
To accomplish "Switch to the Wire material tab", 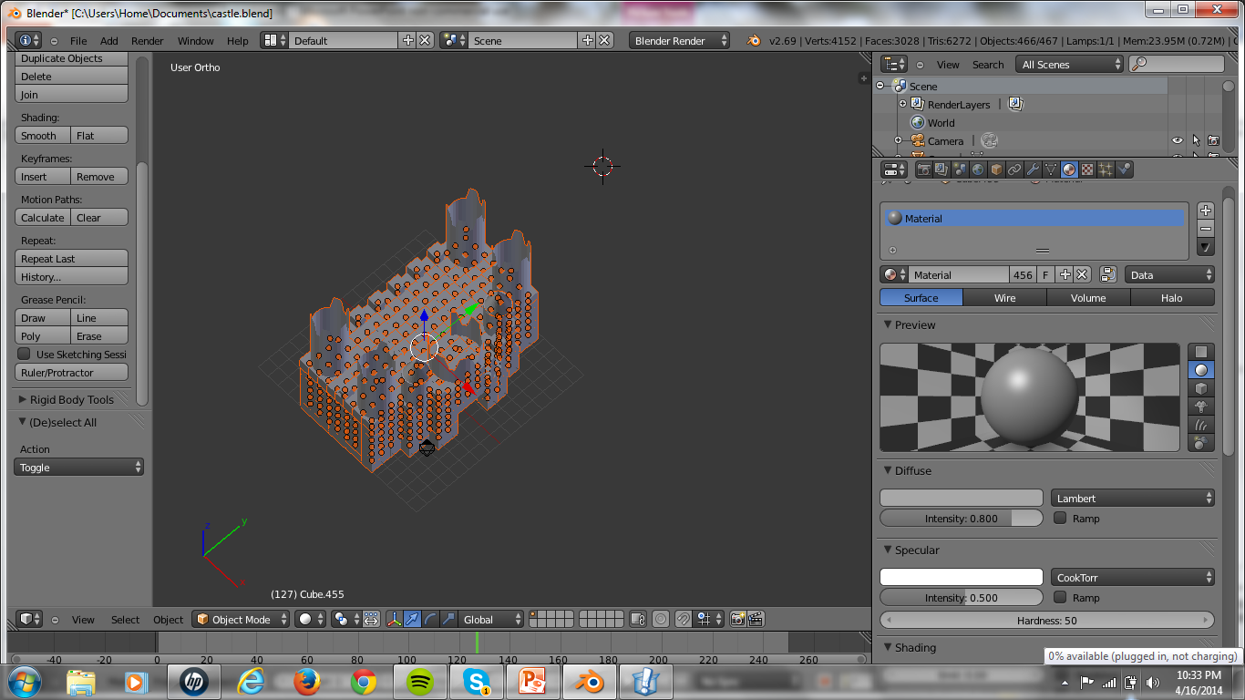I will pos(1003,297).
